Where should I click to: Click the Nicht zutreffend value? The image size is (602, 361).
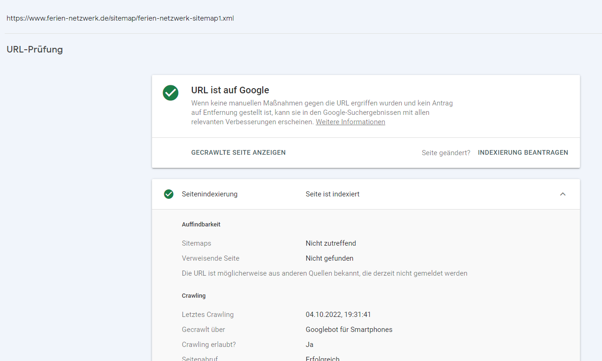tap(331, 243)
